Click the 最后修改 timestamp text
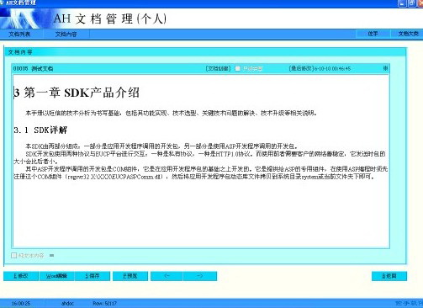 pyautogui.click(x=320, y=68)
